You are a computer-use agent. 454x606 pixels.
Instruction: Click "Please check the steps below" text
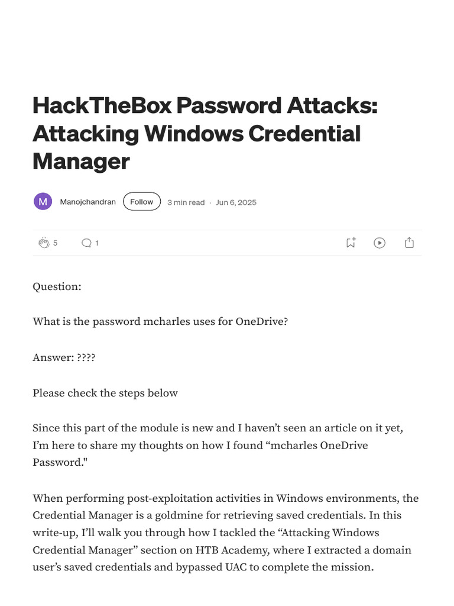(105, 393)
